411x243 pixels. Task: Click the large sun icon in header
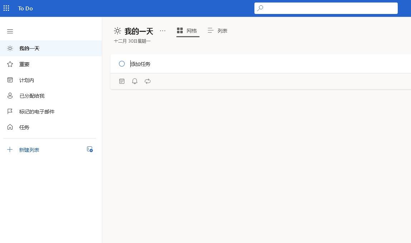[118, 31]
